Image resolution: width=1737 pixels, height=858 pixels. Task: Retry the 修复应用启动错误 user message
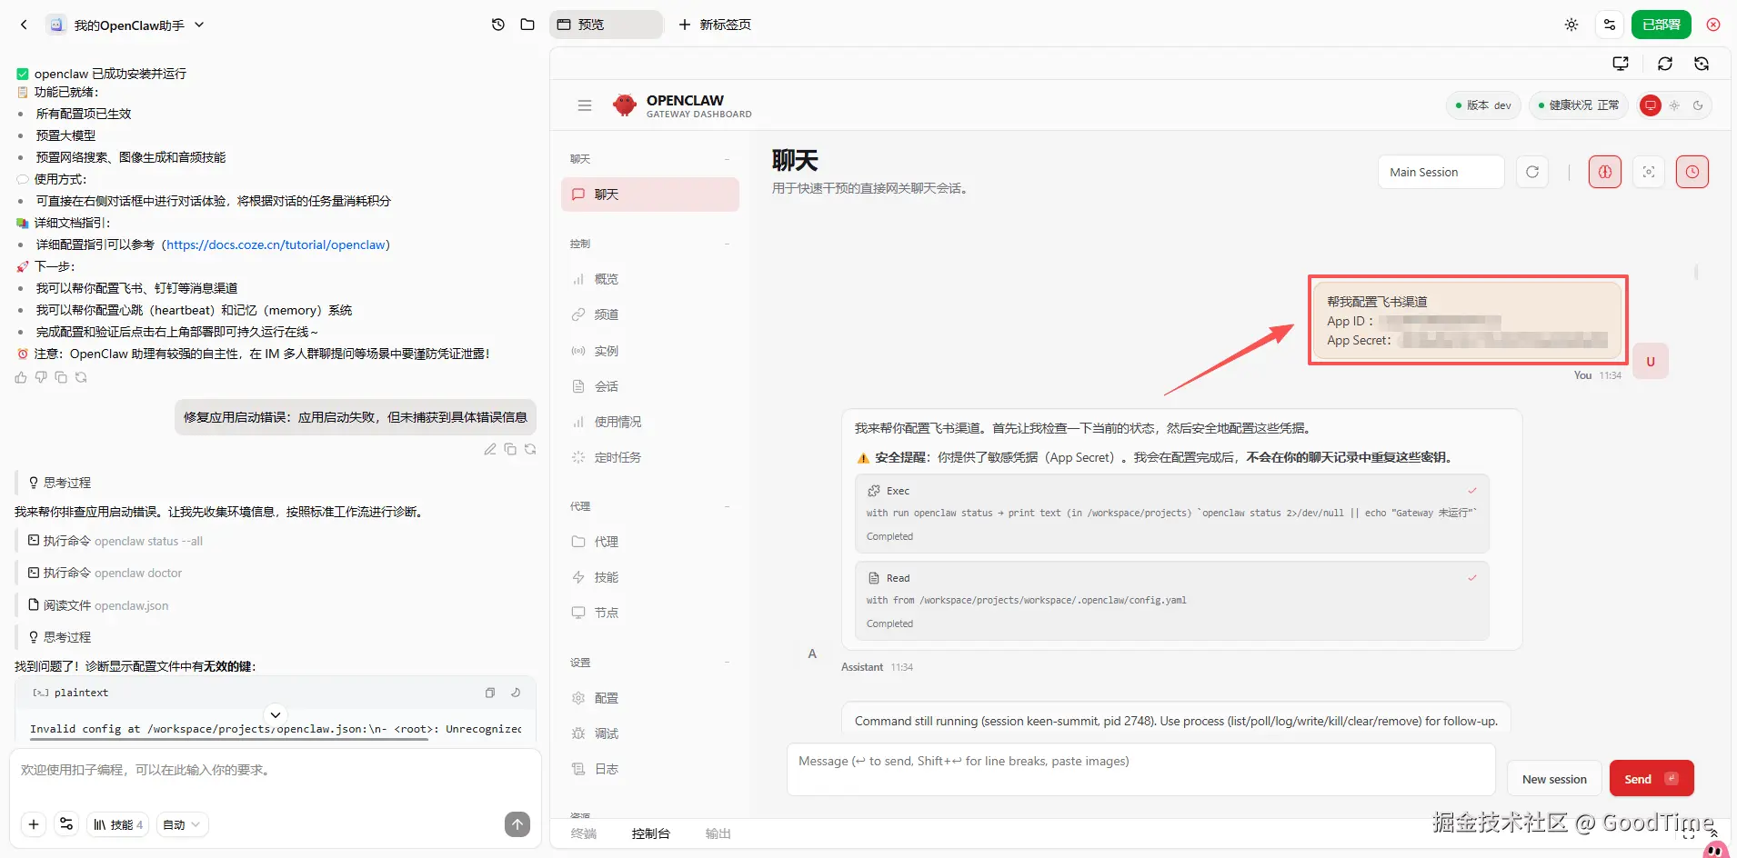tap(530, 449)
